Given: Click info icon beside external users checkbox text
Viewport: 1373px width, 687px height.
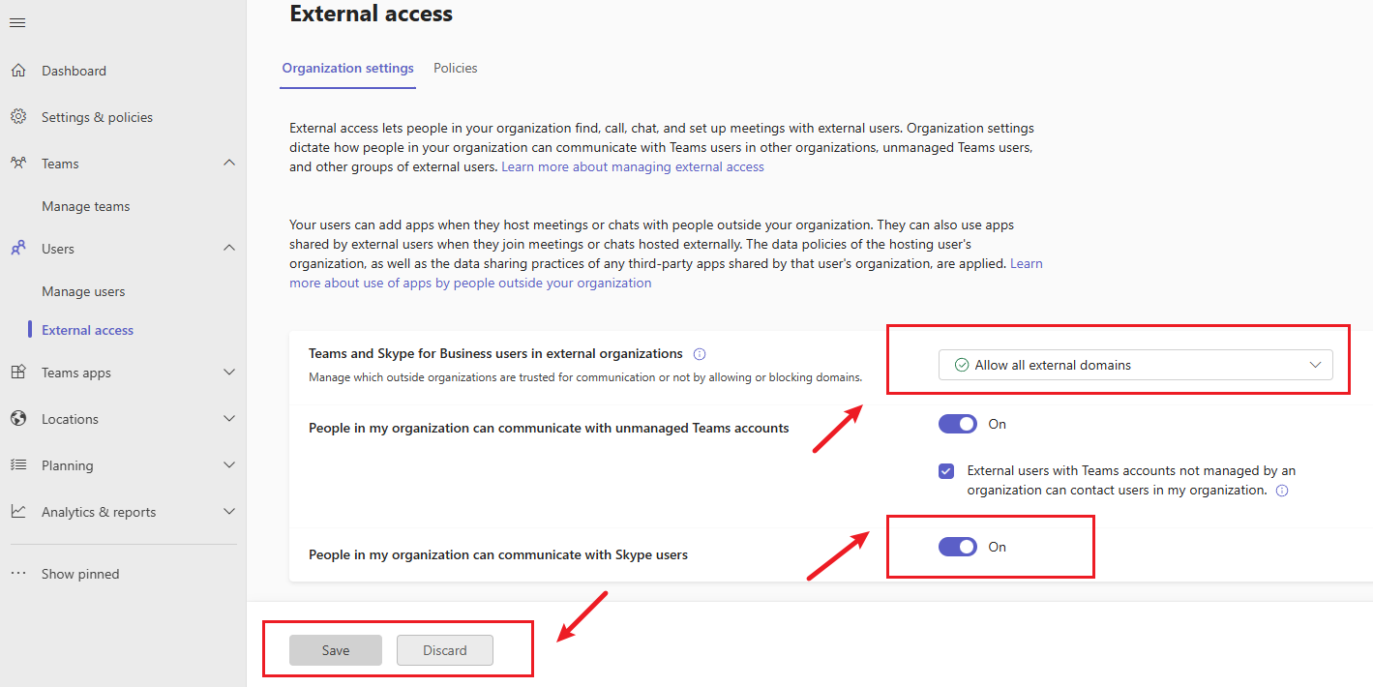Looking at the screenshot, I should pos(1282,491).
